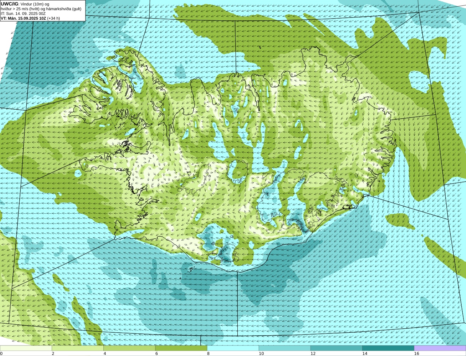Image resolution: width=466 pixels, height=356 pixels.
Task: Click the lavender above-16 m/s legend swatch
Action: click(440, 348)
